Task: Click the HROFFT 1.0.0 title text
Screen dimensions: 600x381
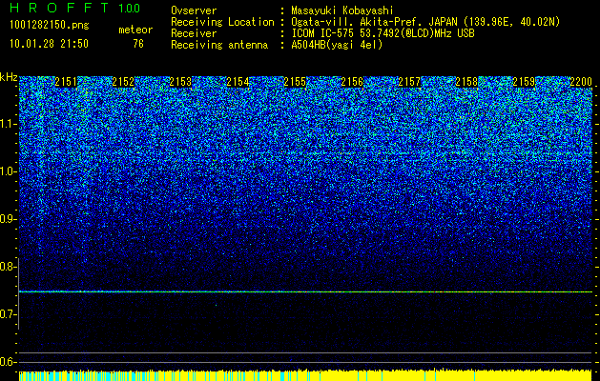Action: click(75, 8)
